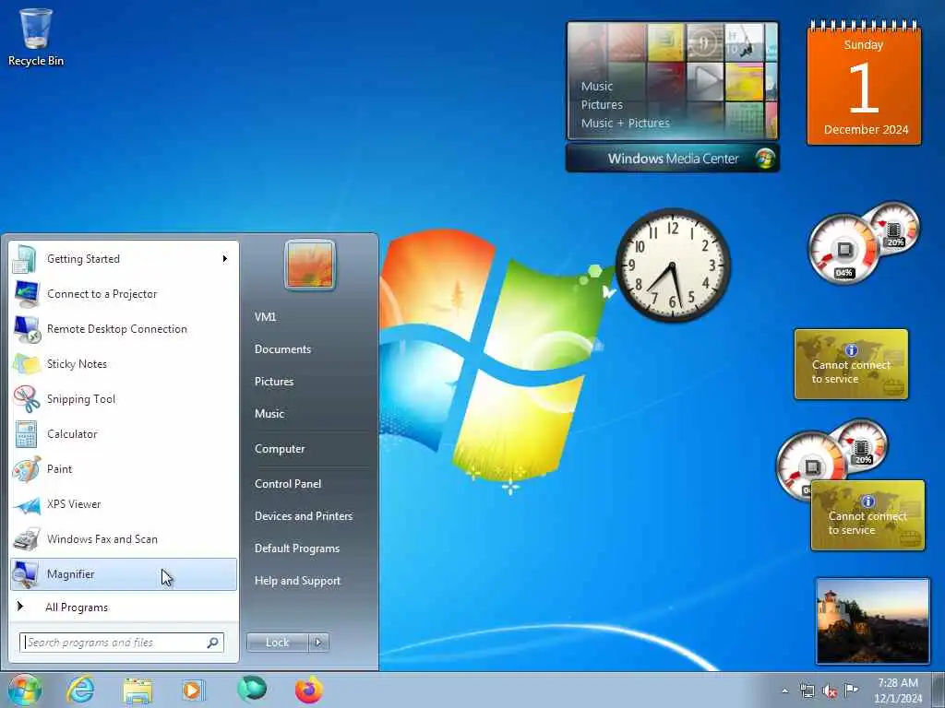Click the Sticky Notes icon
This screenshot has height=708, width=945.
(26, 363)
